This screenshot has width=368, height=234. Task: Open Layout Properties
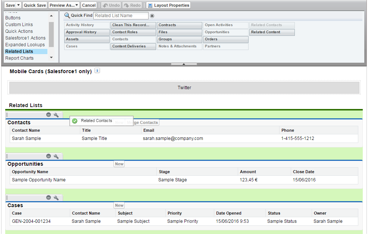pyautogui.click(x=168, y=5)
